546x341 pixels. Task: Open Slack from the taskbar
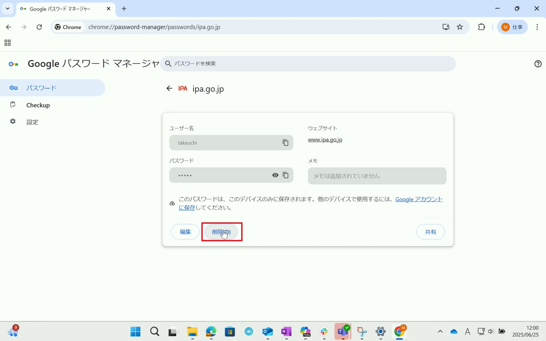coord(324,331)
